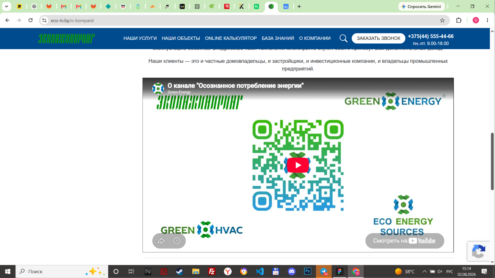This screenshot has width=495, height=278.
Task: Open the video title link
Action: (x=236, y=86)
